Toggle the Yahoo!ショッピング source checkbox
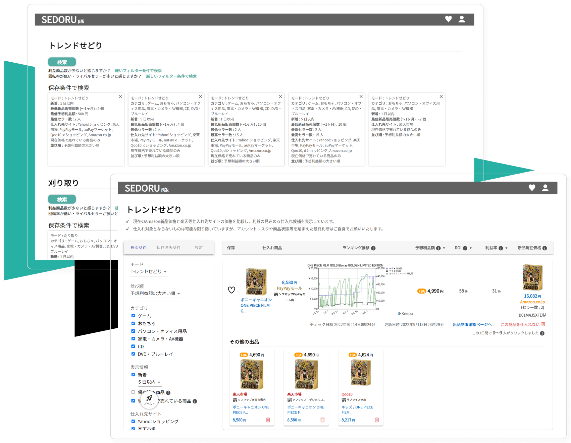 coord(133,421)
